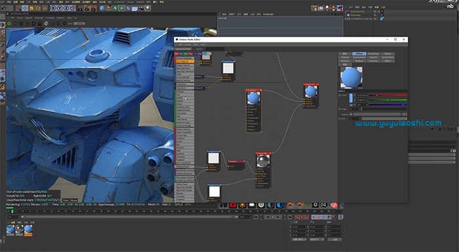Expand Combatmech_high.obj in Object Manager

(x=346, y=19)
